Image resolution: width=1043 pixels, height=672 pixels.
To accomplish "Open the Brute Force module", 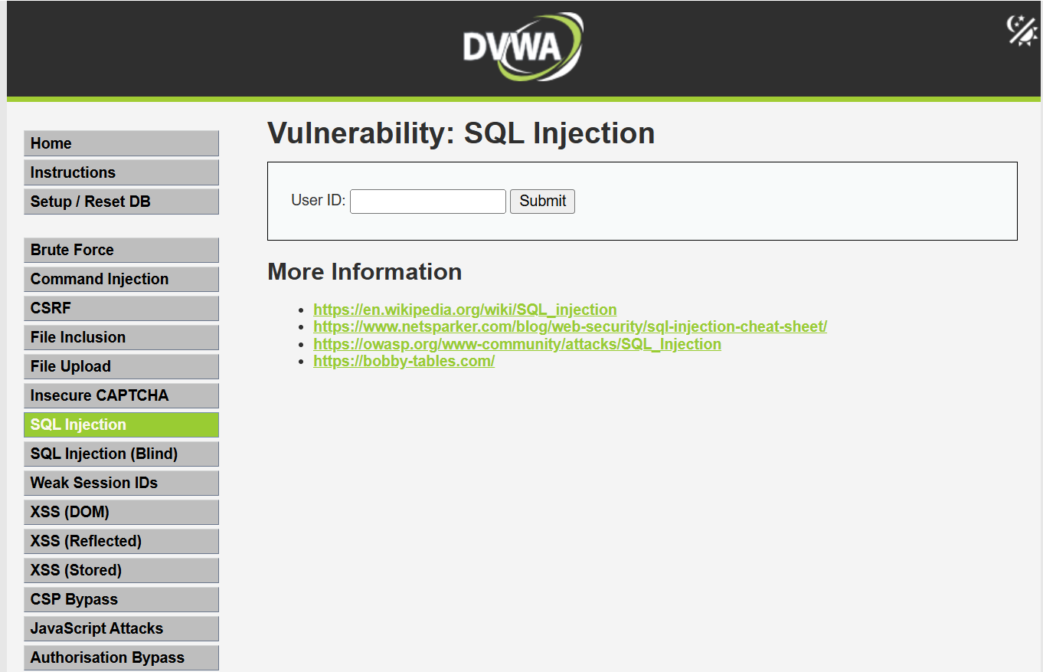I will [x=121, y=250].
